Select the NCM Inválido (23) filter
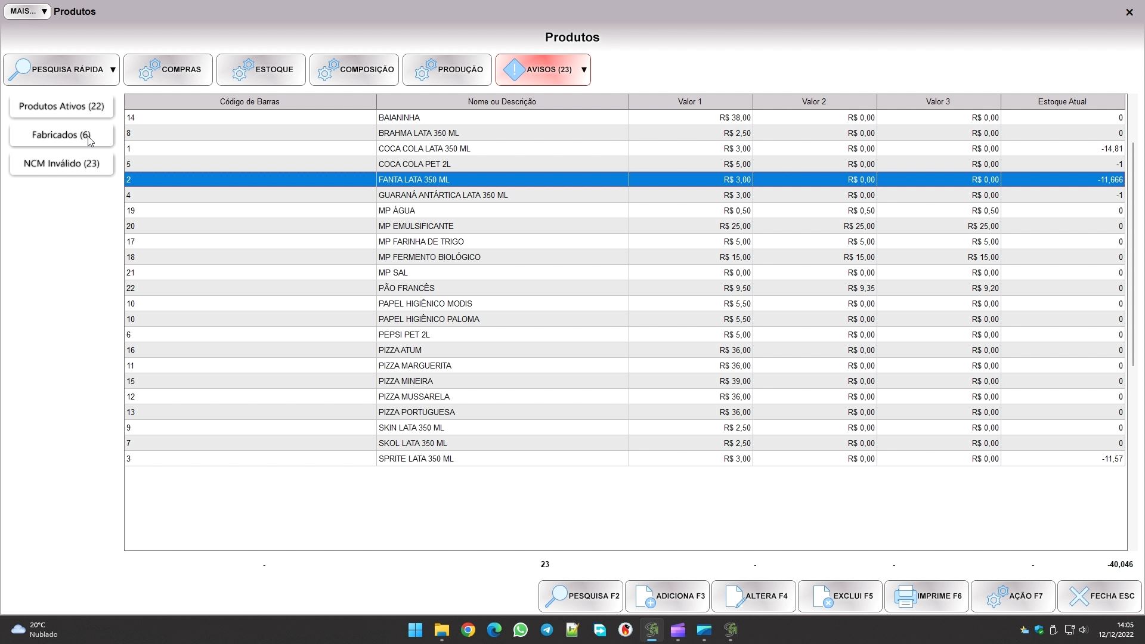 point(61,163)
